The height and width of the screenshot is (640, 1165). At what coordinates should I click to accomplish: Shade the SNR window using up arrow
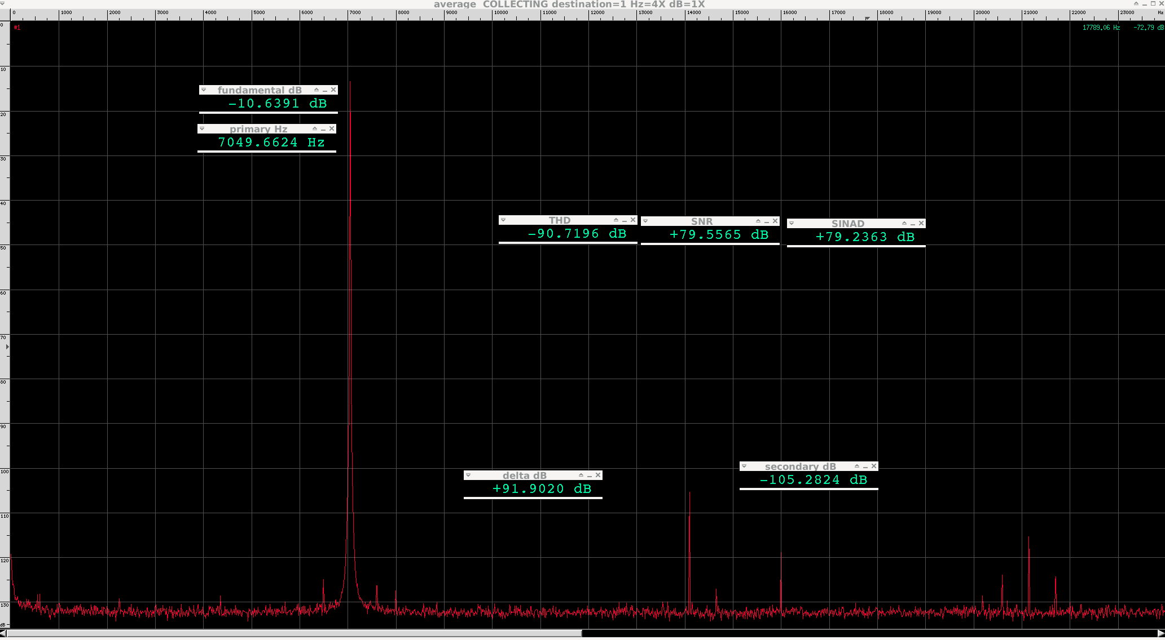coord(758,221)
